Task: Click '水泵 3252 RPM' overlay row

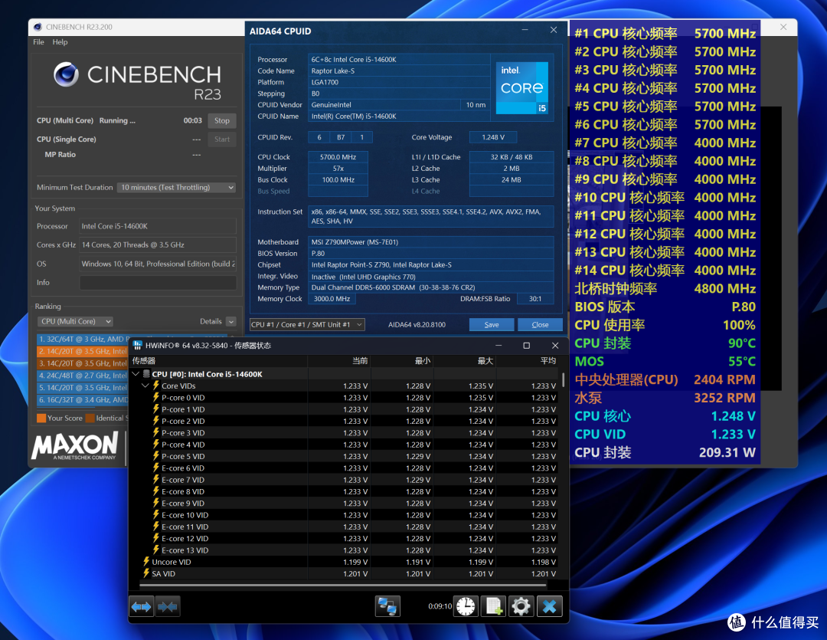Action: pos(665,398)
